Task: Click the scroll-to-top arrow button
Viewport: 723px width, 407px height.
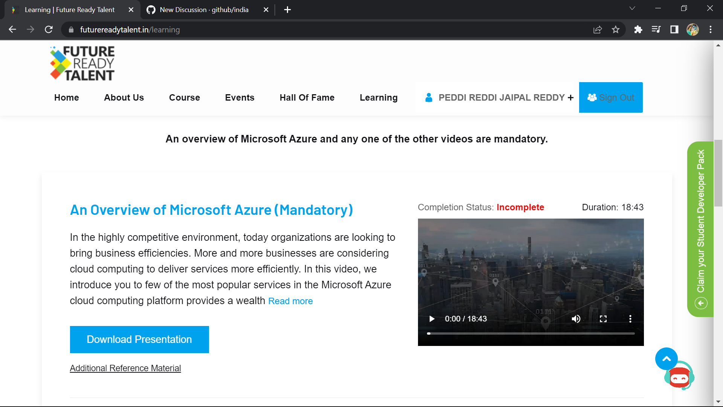Action: tap(666, 359)
